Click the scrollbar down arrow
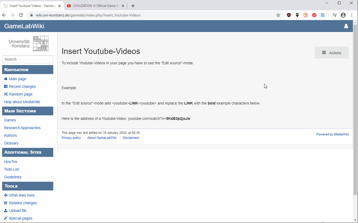The image size is (358, 223). (355, 220)
